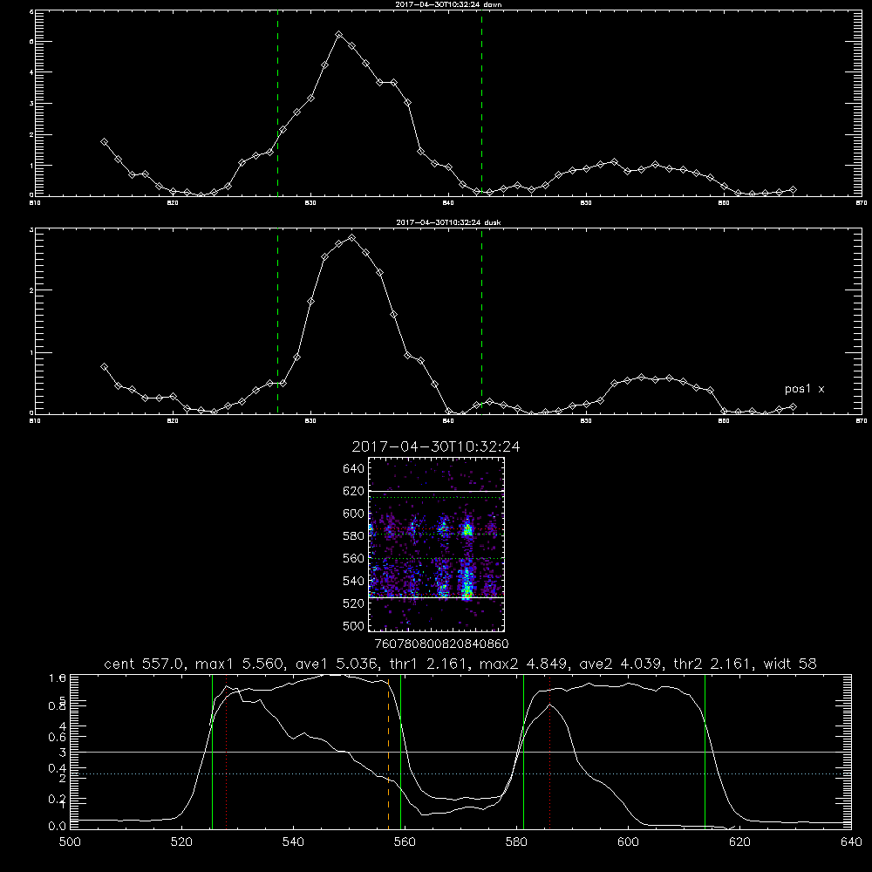Viewport: 872px width, 872px height.
Task: Click y-axis label 580 beside spectrogram image
Action: point(354,535)
